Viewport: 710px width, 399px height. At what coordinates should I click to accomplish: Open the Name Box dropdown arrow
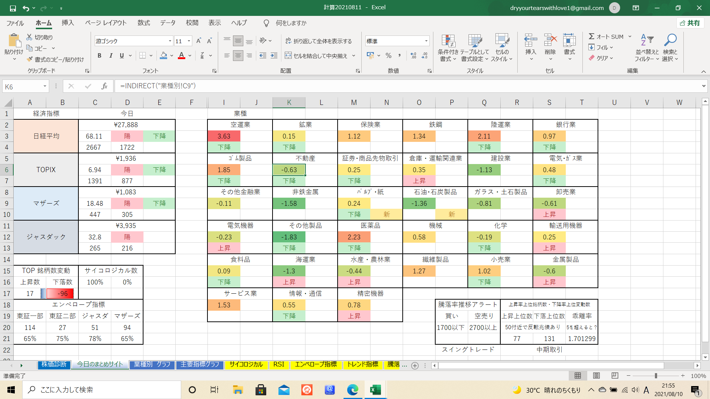[x=45, y=86]
